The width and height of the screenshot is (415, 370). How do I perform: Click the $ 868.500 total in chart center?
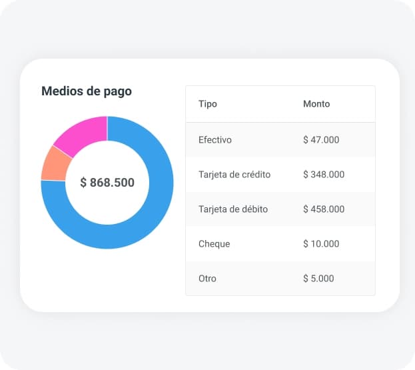[x=107, y=183]
